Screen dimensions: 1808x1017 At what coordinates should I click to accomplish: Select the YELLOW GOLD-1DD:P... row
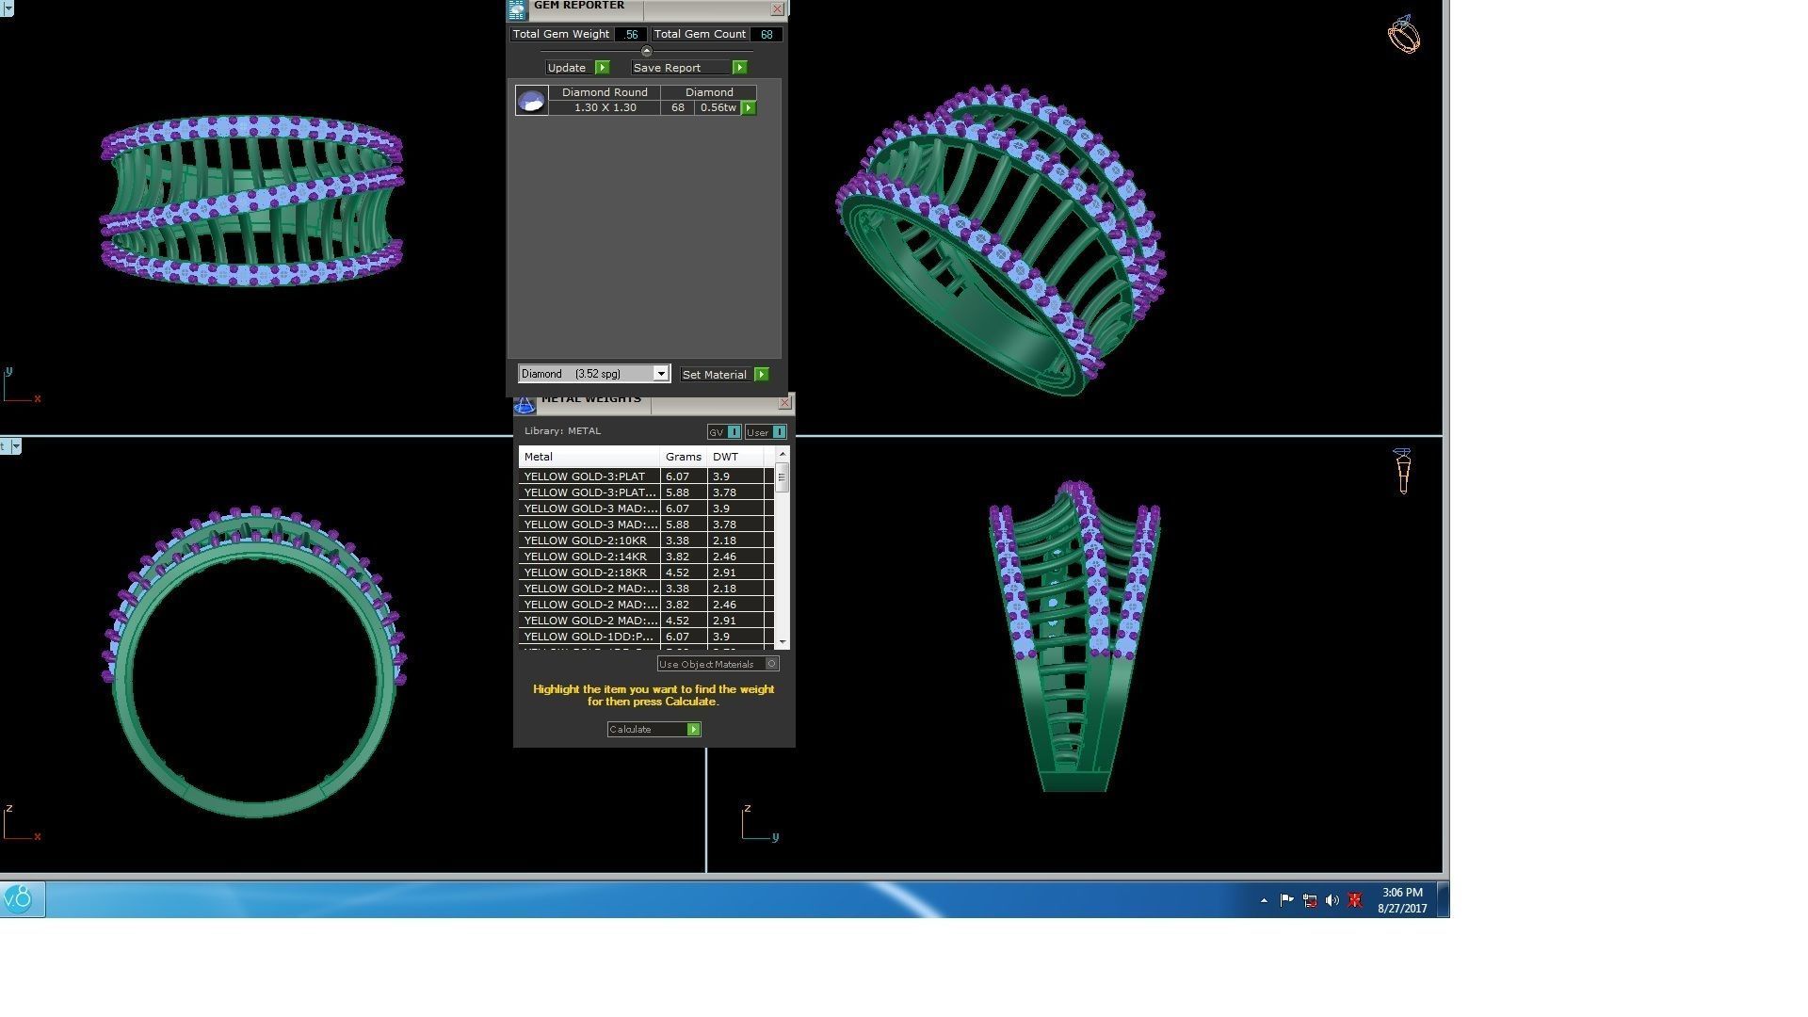click(x=646, y=637)
